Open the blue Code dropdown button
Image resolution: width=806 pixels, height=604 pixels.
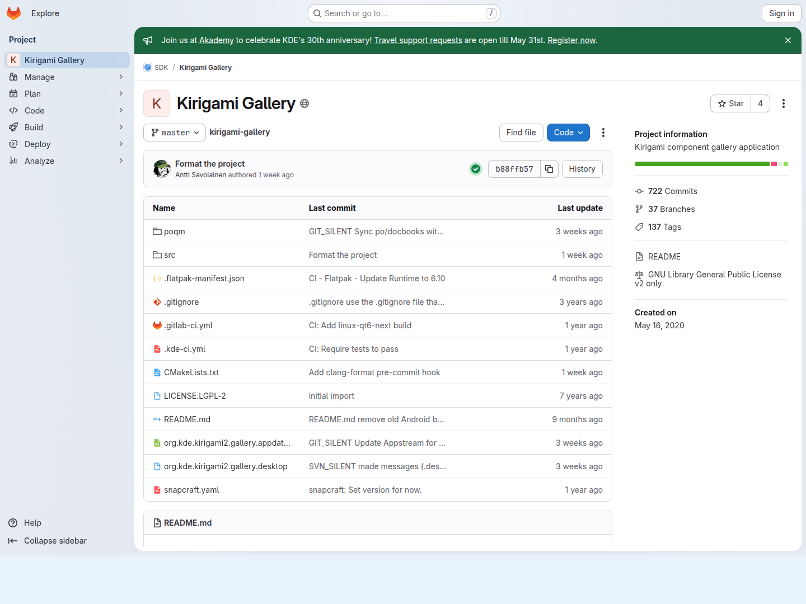coord(568,133)
